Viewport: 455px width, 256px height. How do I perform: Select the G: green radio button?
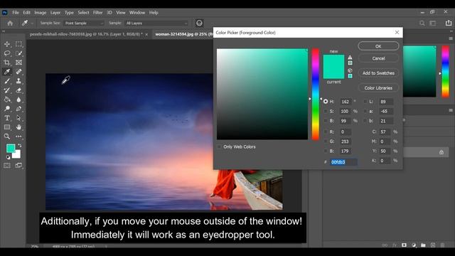pyautogui.click(x=326, y=142)
